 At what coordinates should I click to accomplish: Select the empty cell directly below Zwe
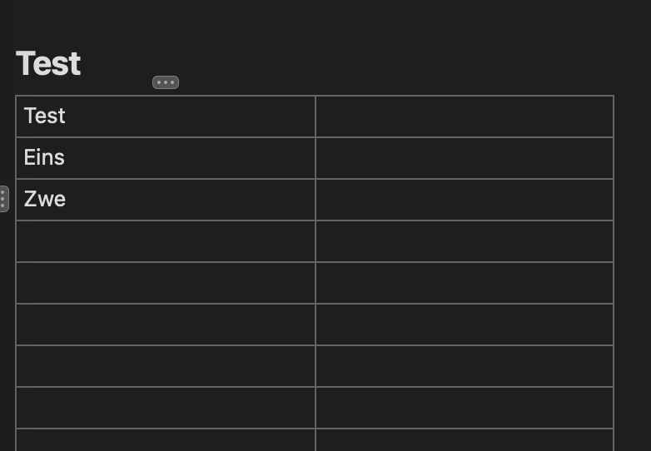tap(165, 241)
